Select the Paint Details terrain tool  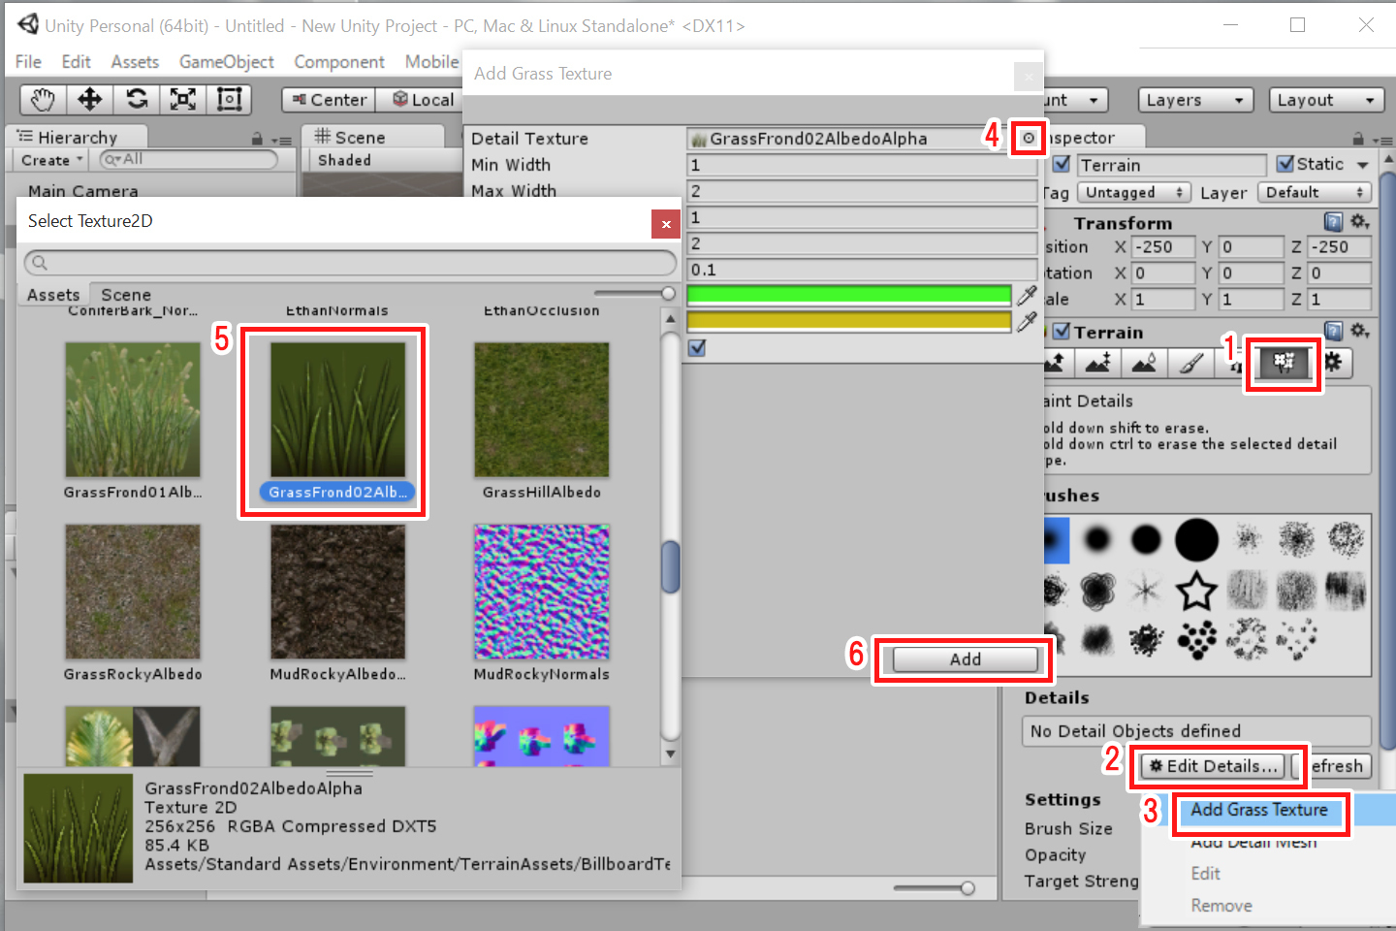point(1284,363)
